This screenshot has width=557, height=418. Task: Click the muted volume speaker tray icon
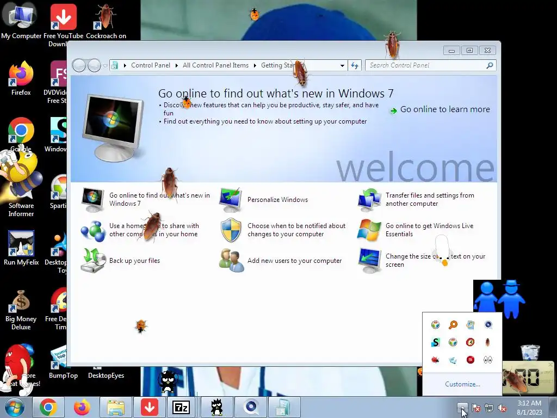pyautogui.click(x=502, y=408)
